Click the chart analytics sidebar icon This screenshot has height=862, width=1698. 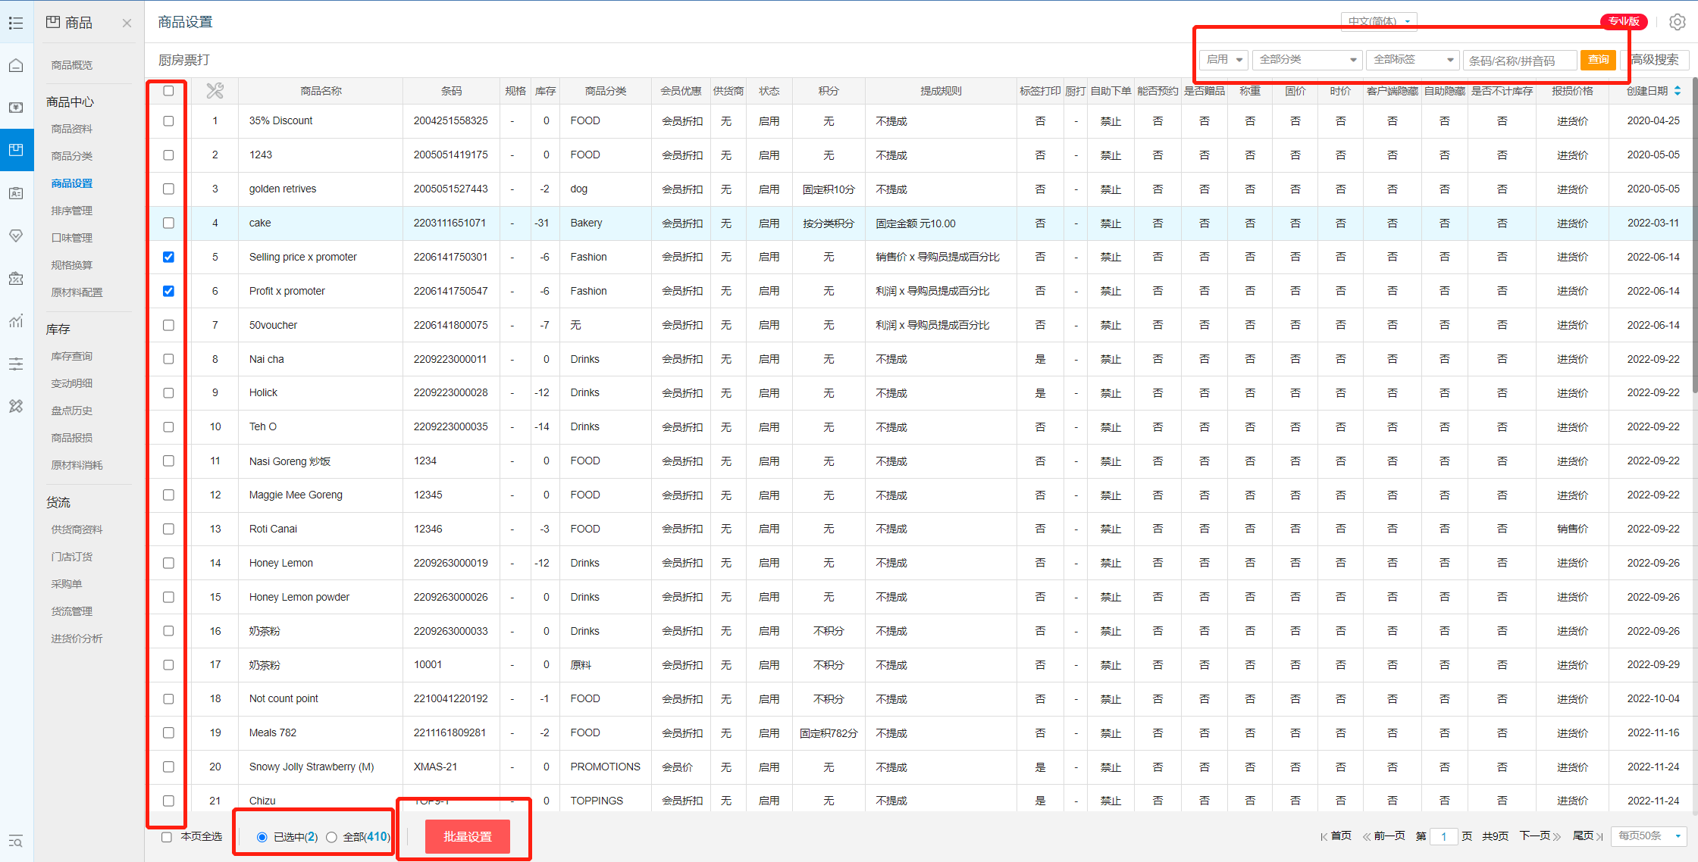[16, 321]
